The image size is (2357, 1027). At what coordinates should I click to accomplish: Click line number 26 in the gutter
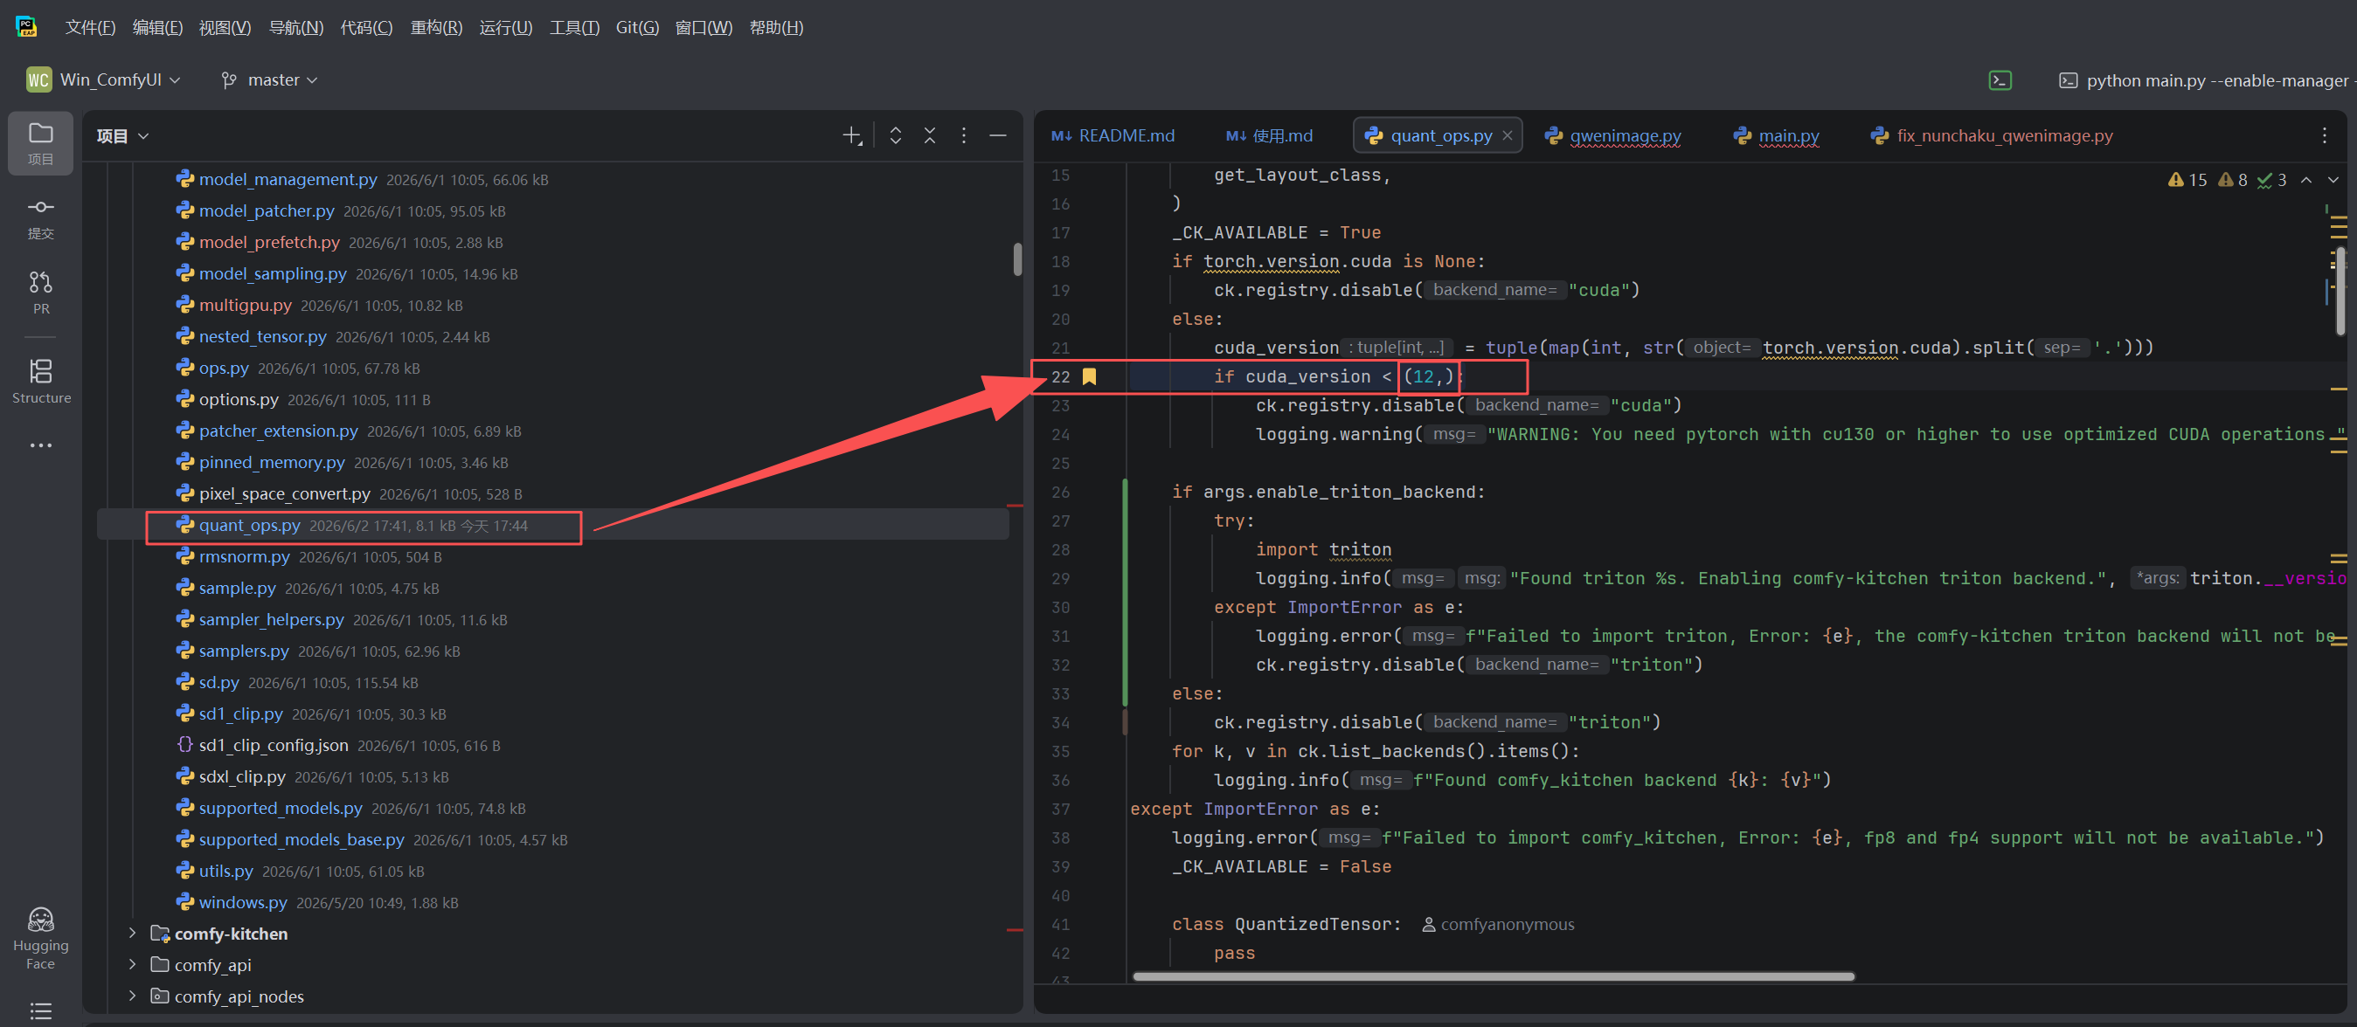point(1060,492)
